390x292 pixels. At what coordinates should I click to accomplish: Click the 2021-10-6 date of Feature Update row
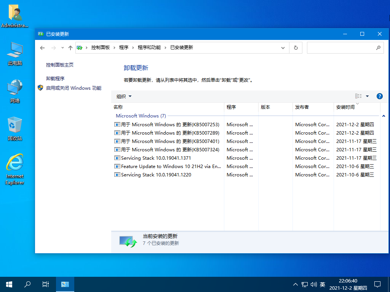point(355,167)
